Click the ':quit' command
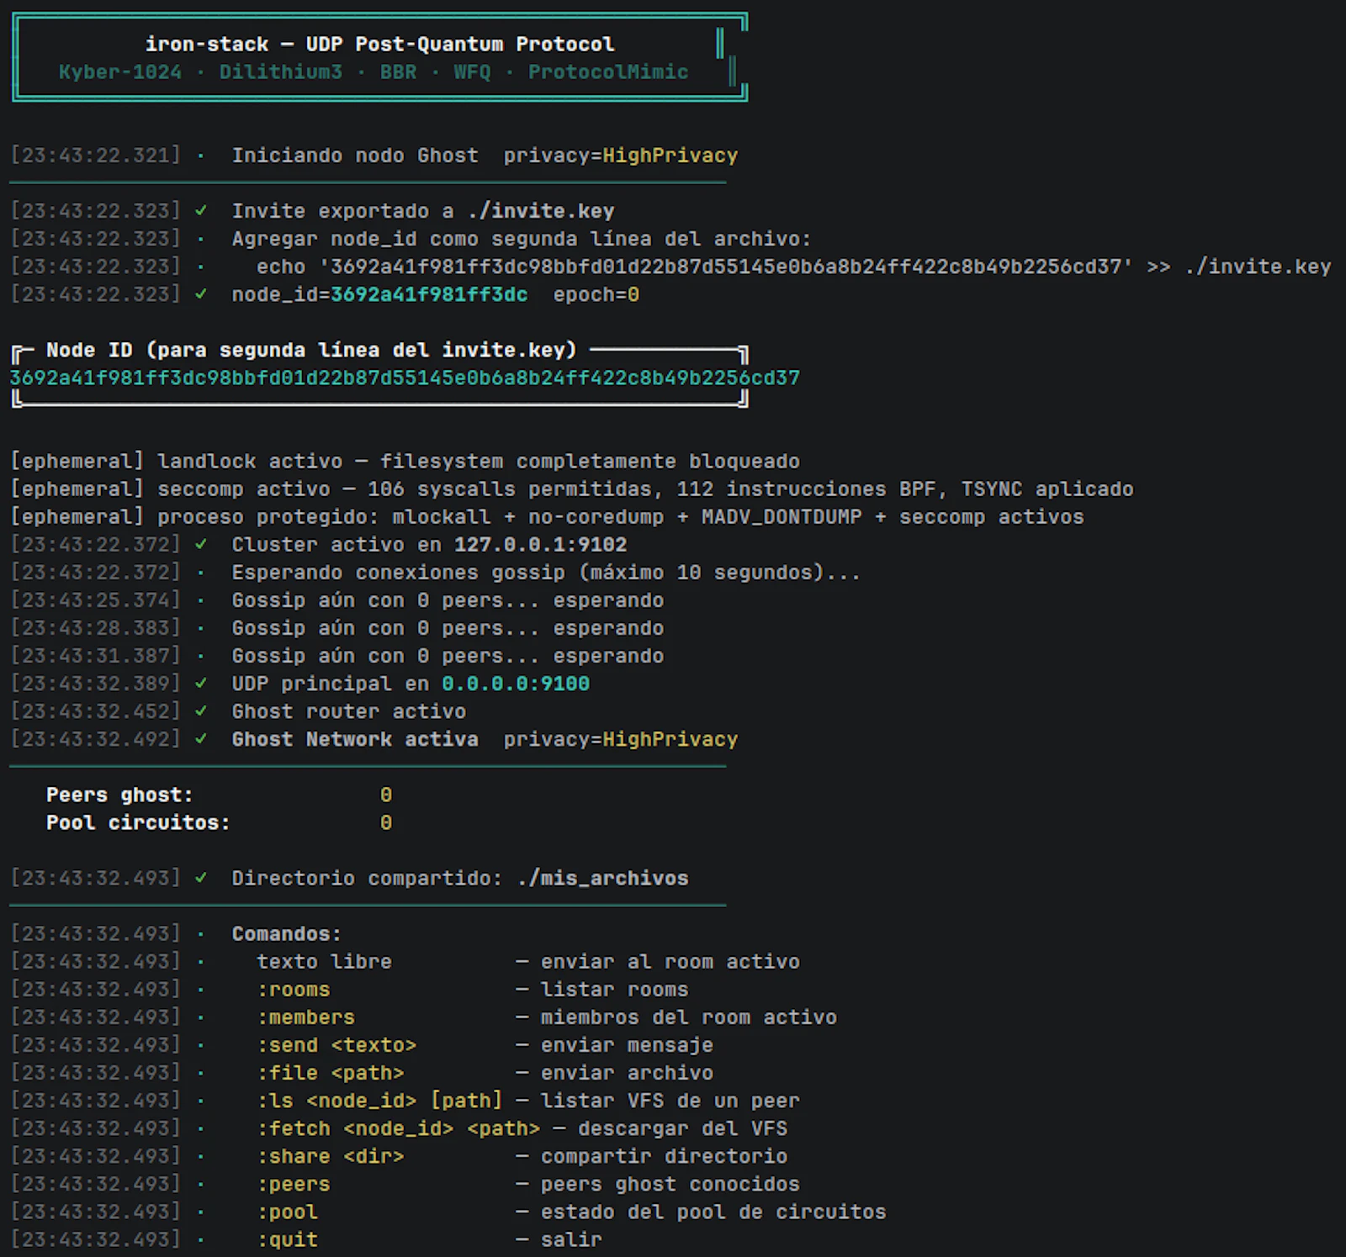 287,1239
